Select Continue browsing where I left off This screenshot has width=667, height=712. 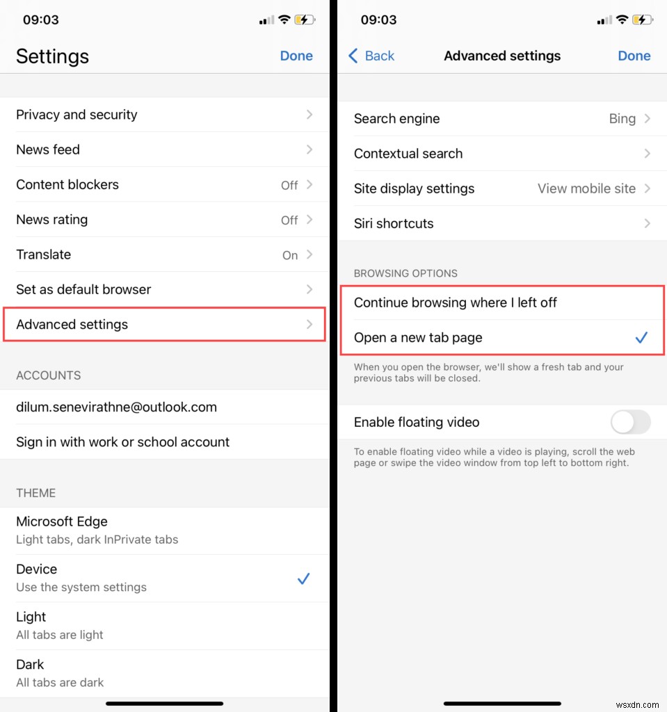(x=502, y=302)
